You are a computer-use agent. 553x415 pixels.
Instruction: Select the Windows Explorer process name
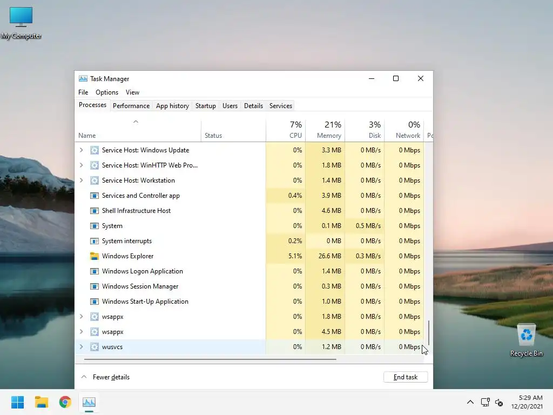point(127,256)
